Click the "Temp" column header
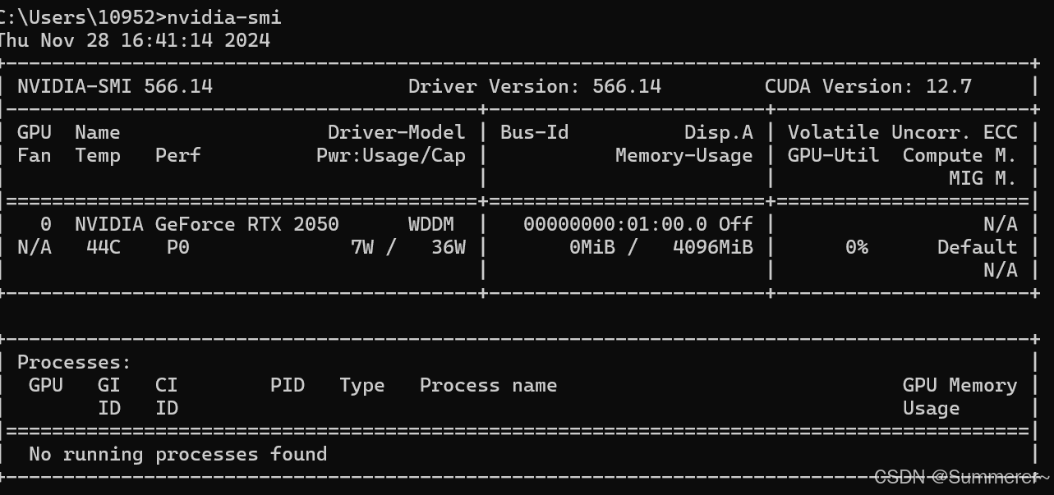Image resolution: width=1054 pixels, height=495 pixels. (x=98, y=155)
